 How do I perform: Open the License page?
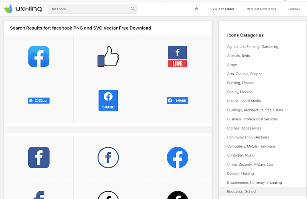point(294,9)
